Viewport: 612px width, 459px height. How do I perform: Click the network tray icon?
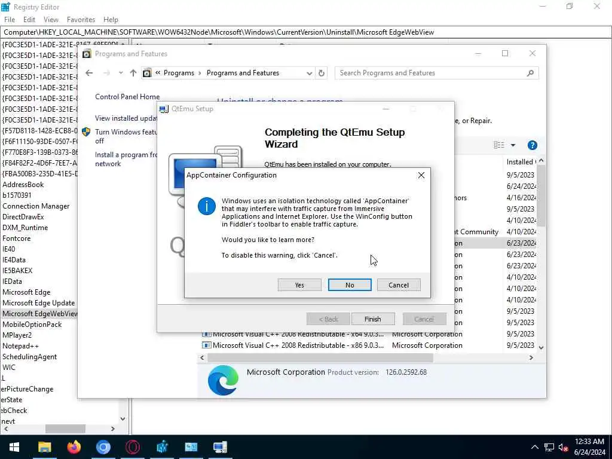click(x=549, y=447)
